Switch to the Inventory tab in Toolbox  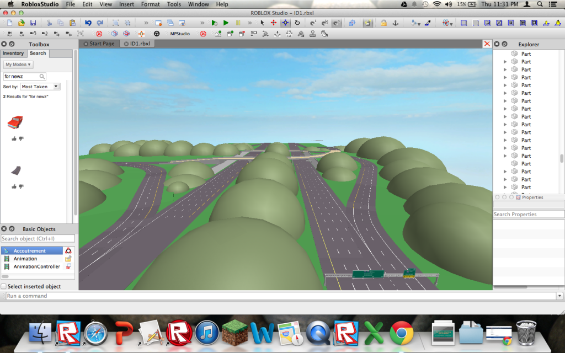pos(13,54)
